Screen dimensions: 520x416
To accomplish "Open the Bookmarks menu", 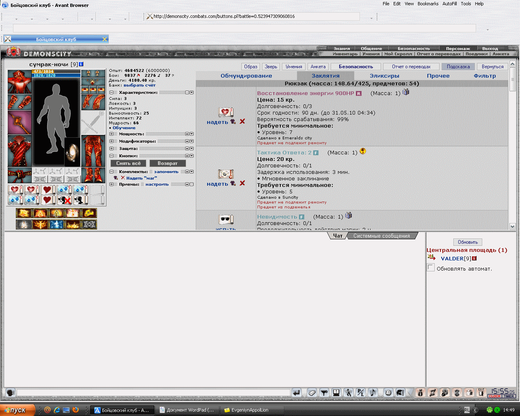I will point(428,4).
